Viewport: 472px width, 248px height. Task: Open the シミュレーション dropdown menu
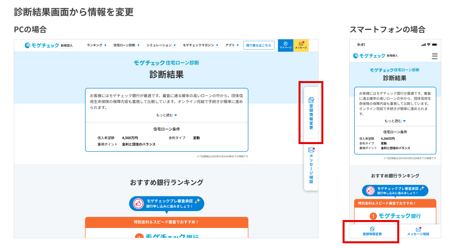pos(161,45)
